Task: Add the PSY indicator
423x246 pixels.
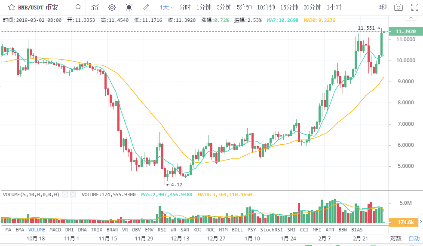Action: 252,230
